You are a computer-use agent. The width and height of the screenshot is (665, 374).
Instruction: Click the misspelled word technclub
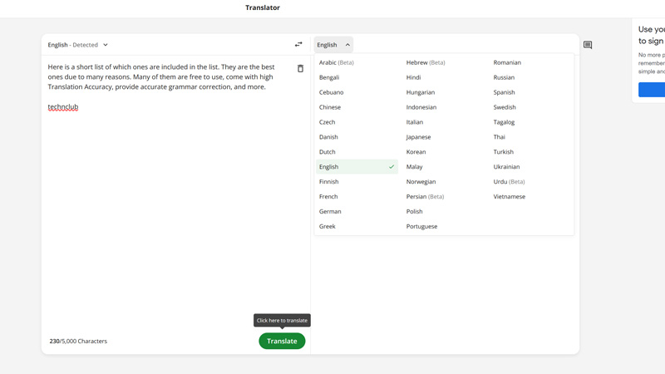pyautogui.click(x=63, y=106)
